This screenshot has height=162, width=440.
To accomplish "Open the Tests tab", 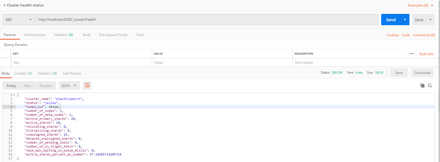I will (x=140, y=35).
